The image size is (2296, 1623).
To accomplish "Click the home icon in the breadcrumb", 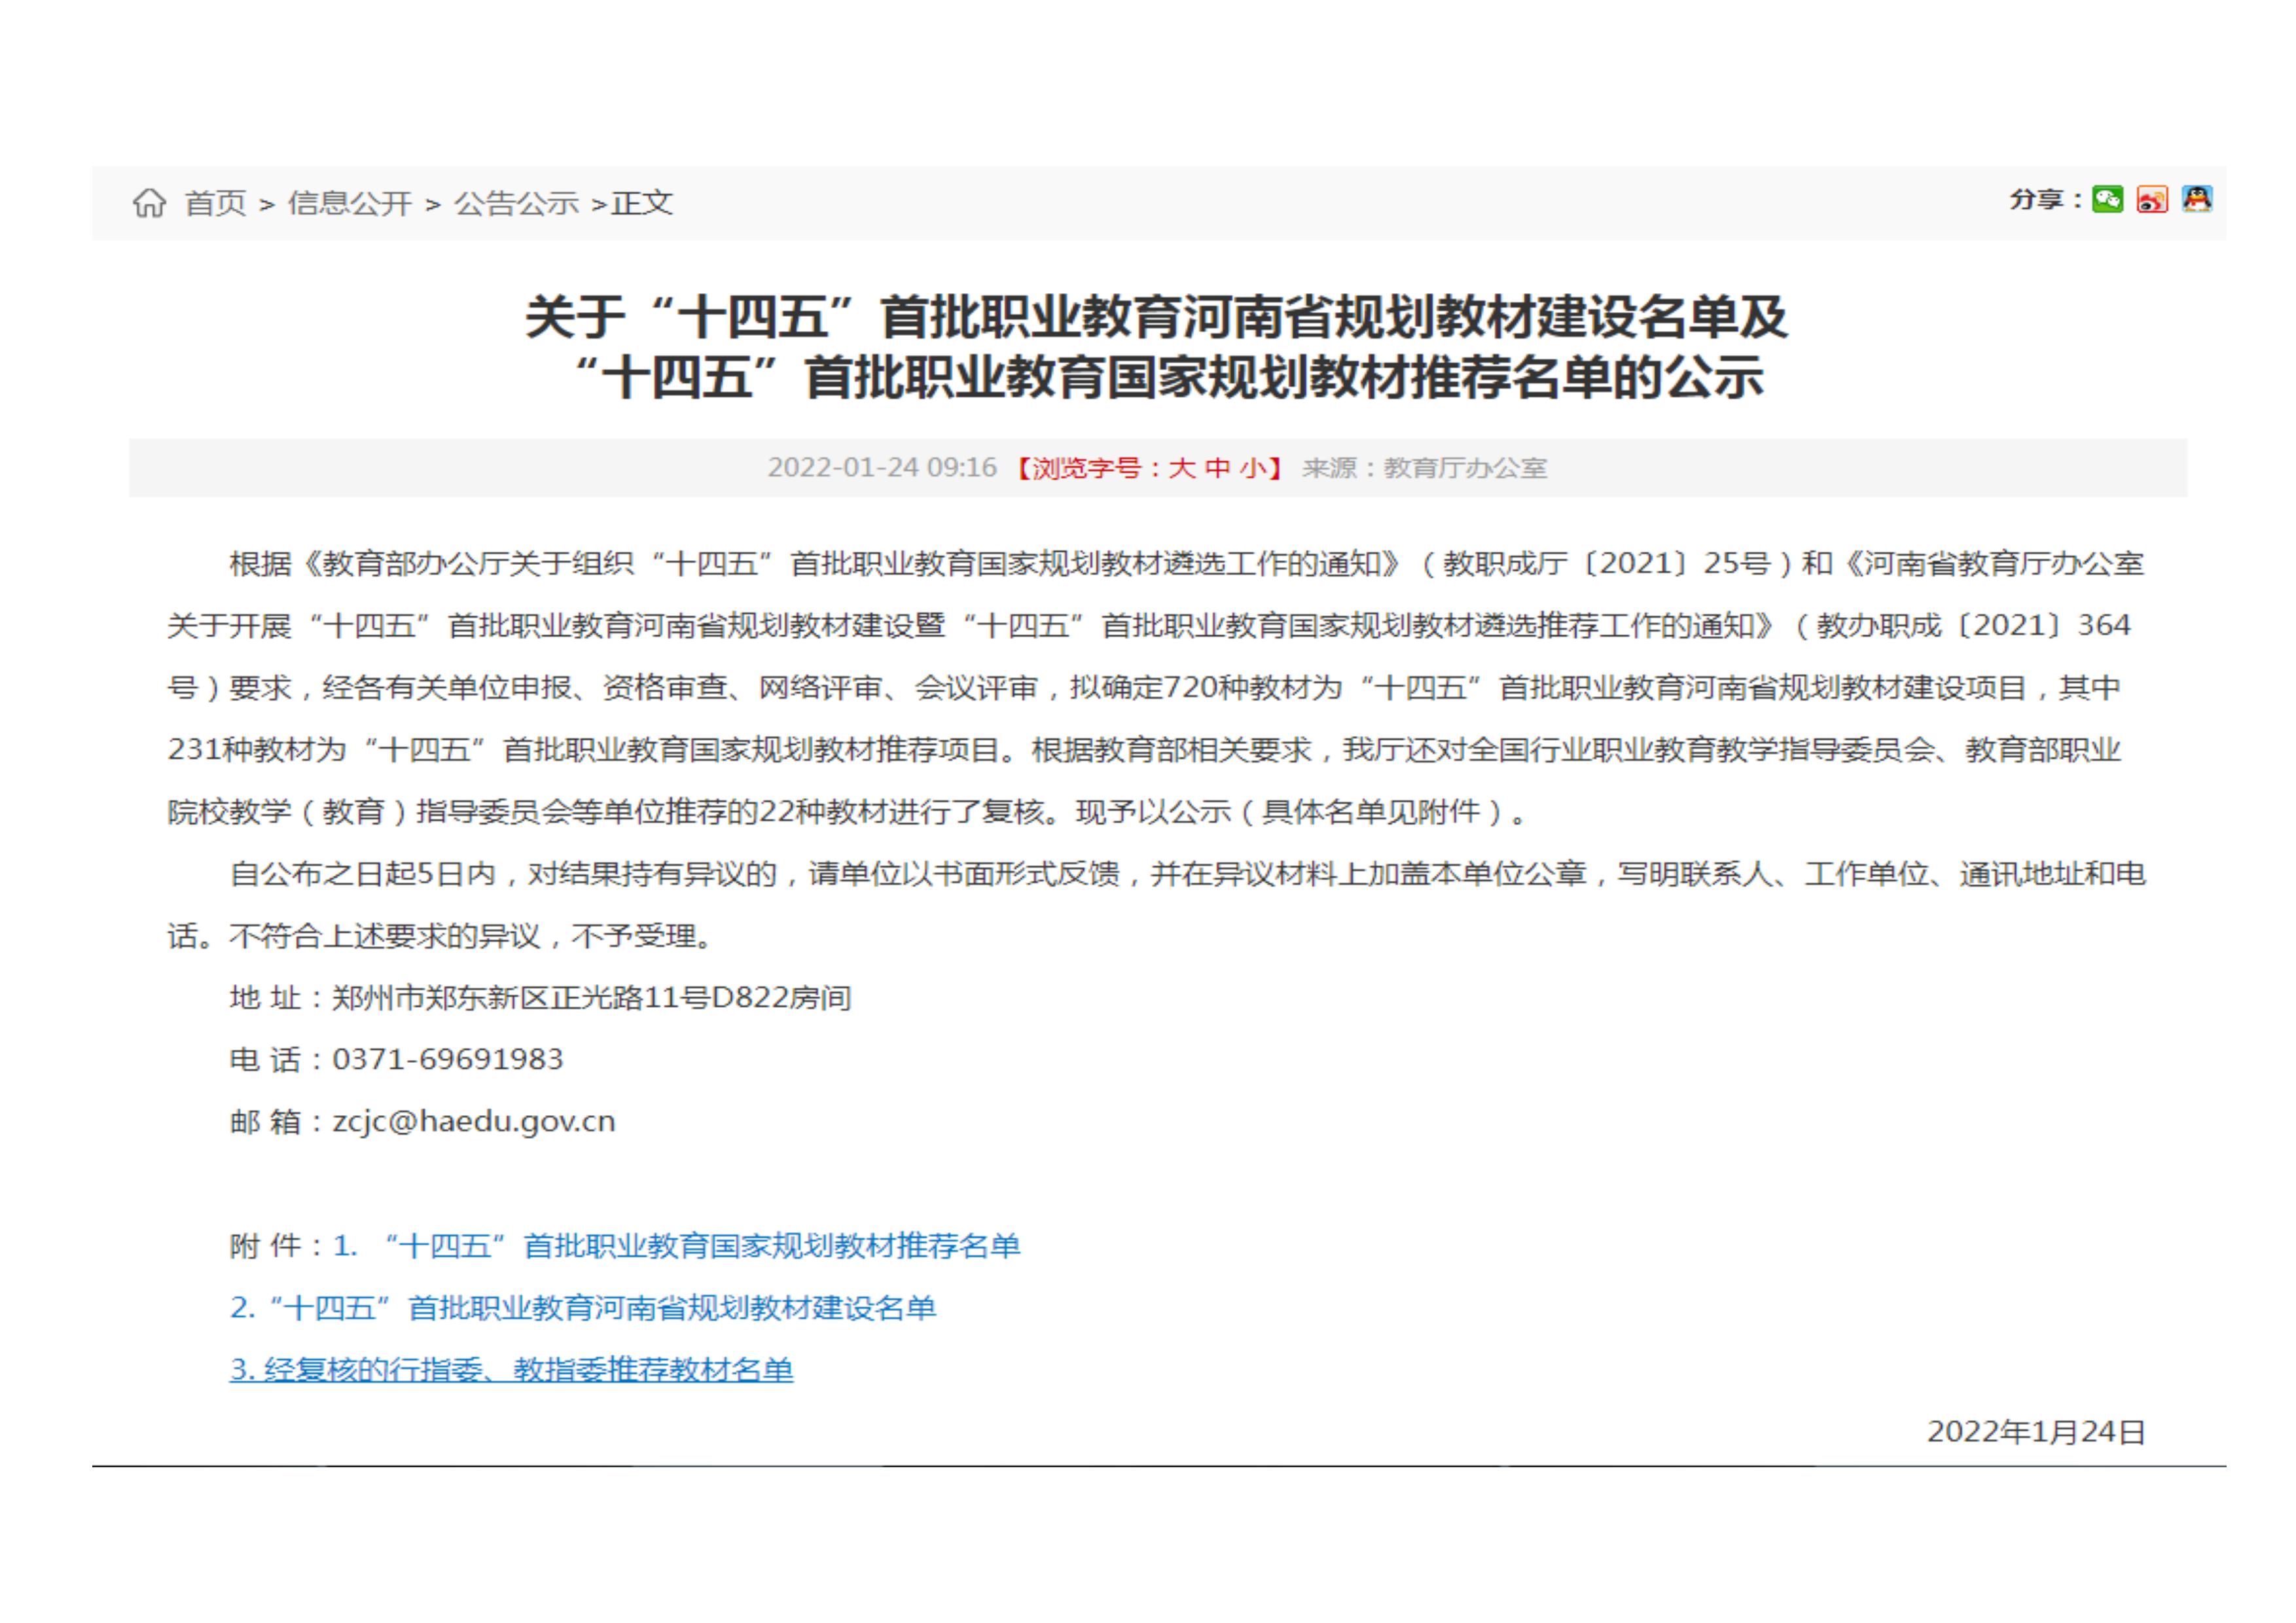I will 149,203.
